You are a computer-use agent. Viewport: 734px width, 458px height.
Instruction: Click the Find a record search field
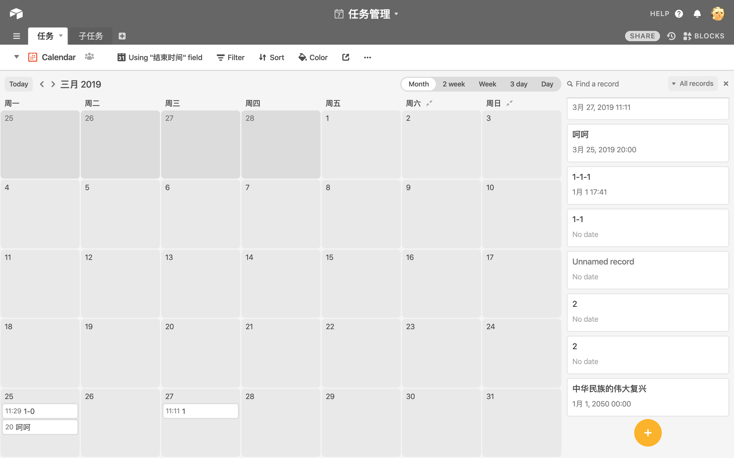coord(597,84)
